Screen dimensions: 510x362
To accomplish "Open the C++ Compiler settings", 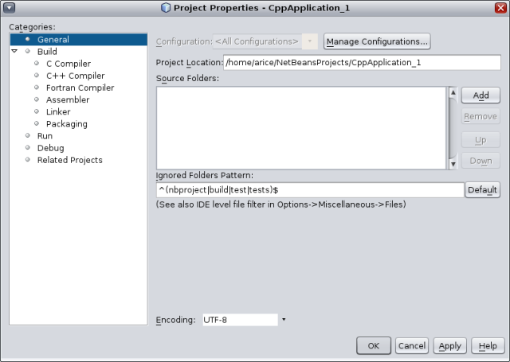I will pos(75,76).
